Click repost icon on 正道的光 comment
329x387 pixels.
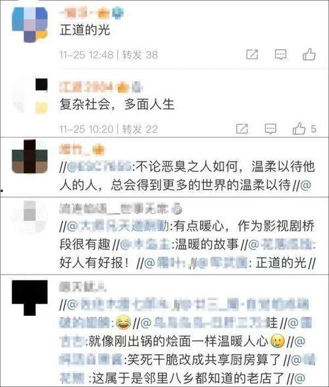coord(252,55)
